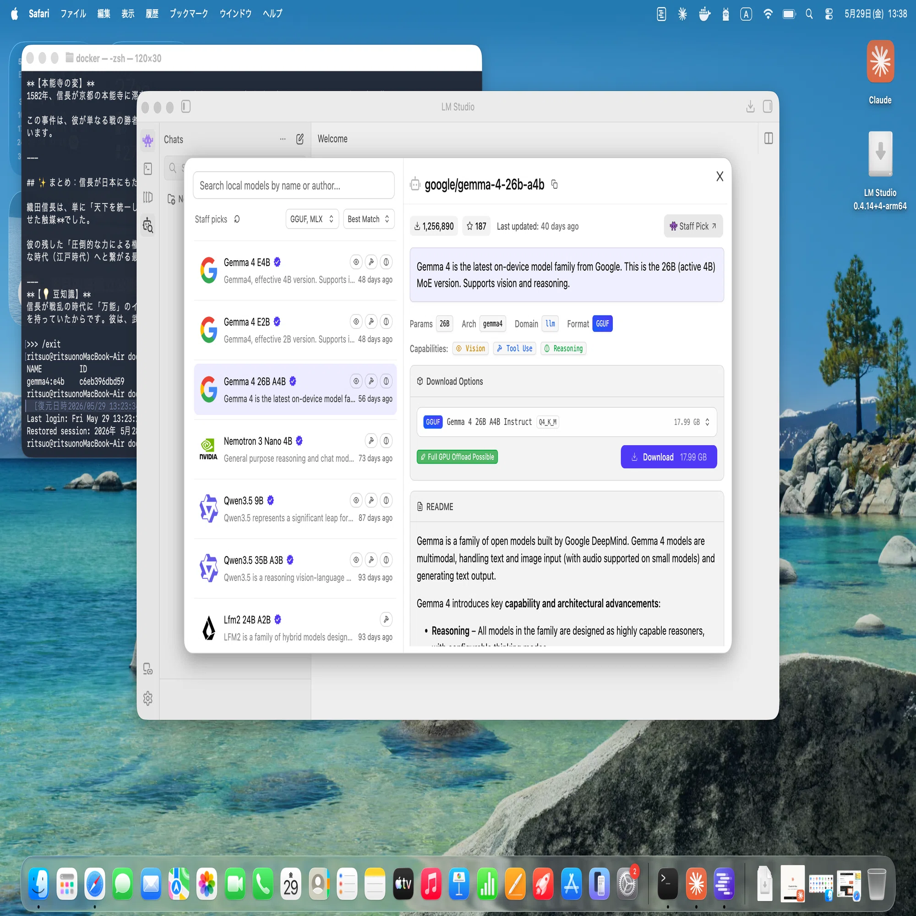916x916 pixels.
Task: Click the tool use icon on Lfm2 24B A2B row
Action: point(387,620)
